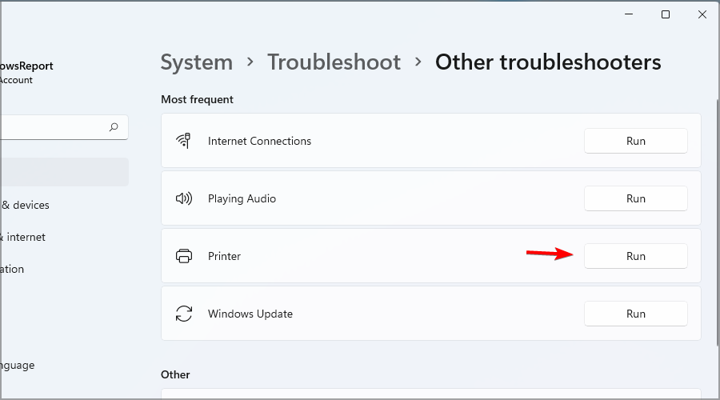
Task: Click the Printer icon
Action: click(x=184, y=256)
